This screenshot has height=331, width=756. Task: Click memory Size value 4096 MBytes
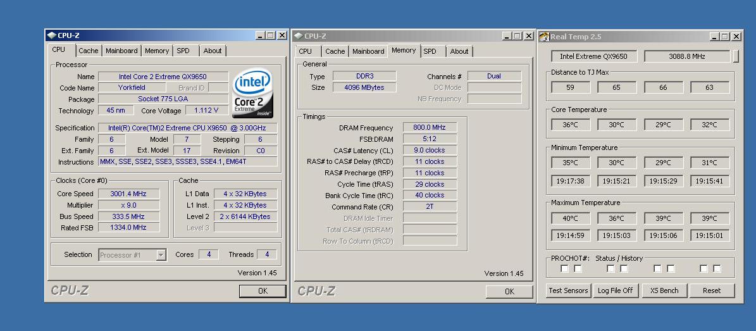(x=364, y=87)
